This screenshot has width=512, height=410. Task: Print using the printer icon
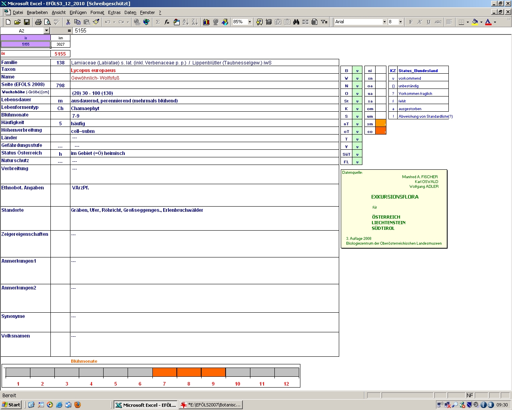pos(38,22)
